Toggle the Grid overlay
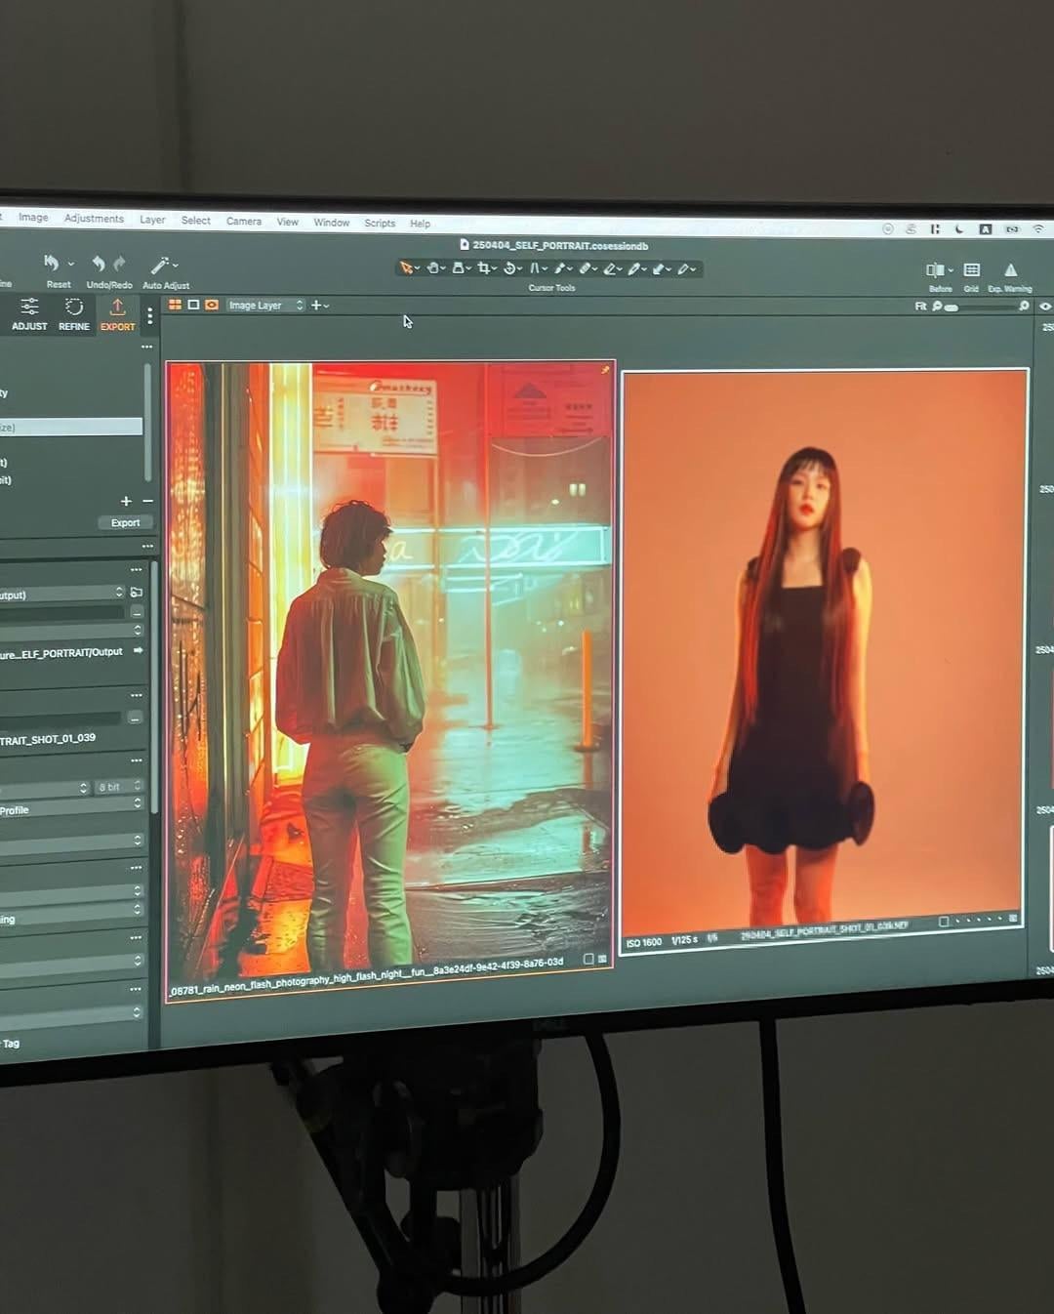Image resolution: width=1054 pixels, height=1314 pixels. pyautogui.click(x=971, y=270)
